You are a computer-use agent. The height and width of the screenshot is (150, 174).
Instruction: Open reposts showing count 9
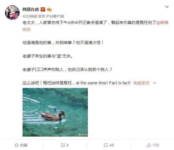click(64, 145)
